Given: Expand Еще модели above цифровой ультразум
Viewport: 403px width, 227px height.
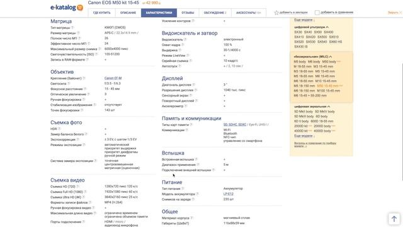Looking at the screenshot, I should 304,20.
